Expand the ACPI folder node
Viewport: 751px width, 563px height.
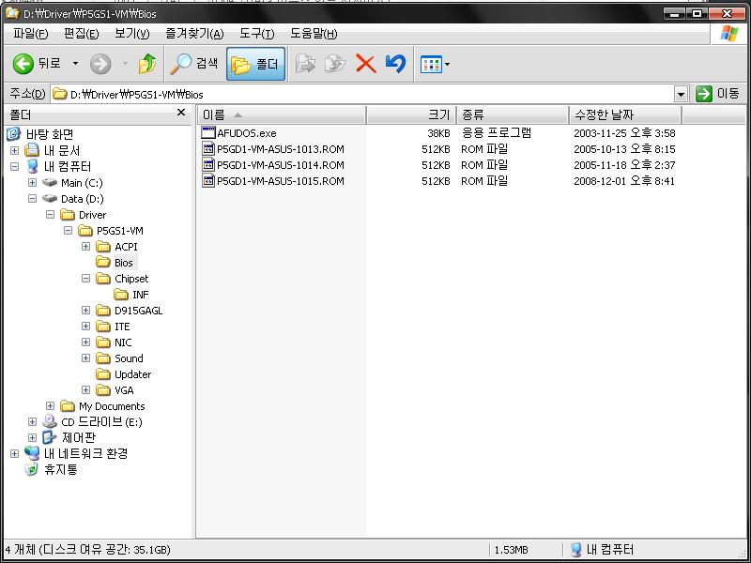point(85,246)
